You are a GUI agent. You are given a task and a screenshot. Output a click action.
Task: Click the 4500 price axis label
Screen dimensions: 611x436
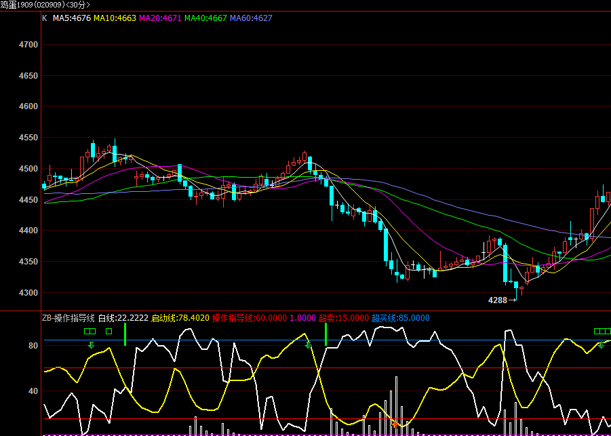28,169
